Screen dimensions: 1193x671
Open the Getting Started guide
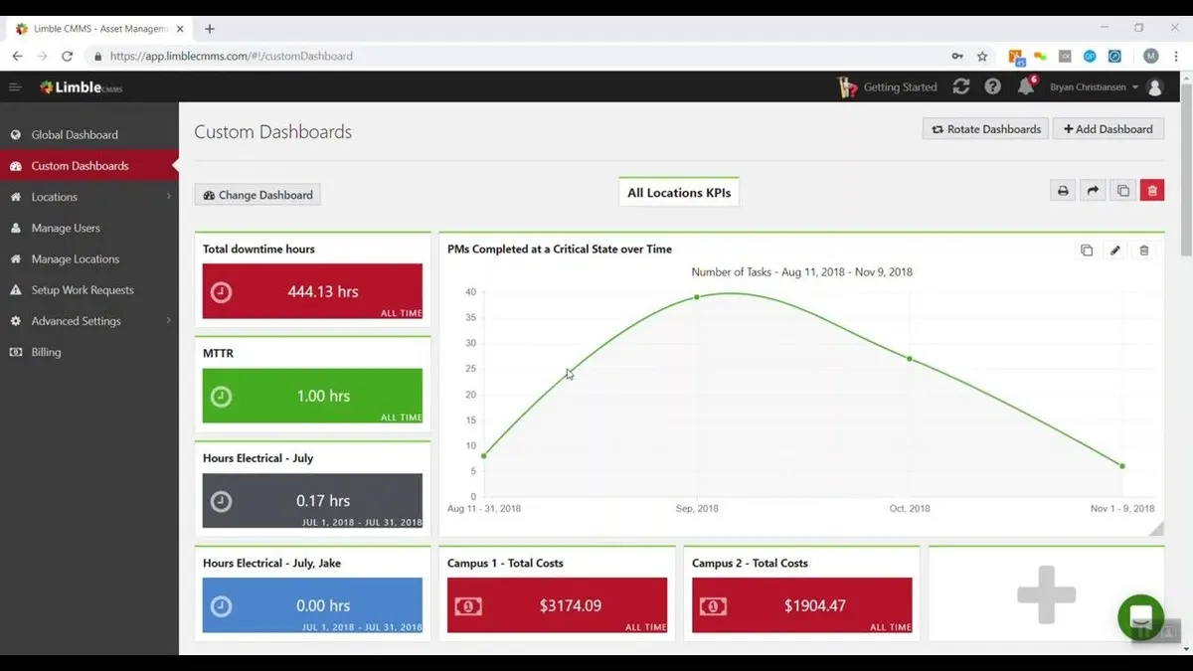[x=888, y=87]
